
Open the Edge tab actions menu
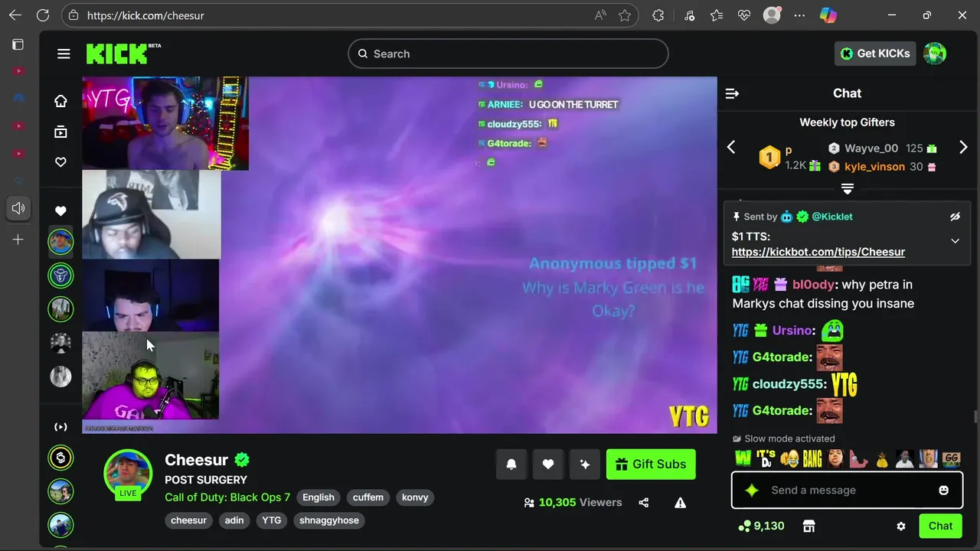click(x=18, y=45)
